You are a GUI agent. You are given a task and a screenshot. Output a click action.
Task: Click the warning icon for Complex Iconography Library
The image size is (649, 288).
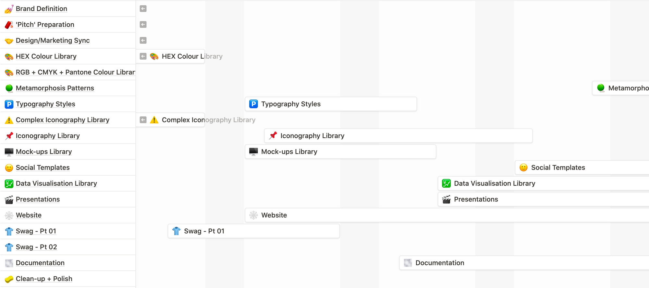(9, 120)
